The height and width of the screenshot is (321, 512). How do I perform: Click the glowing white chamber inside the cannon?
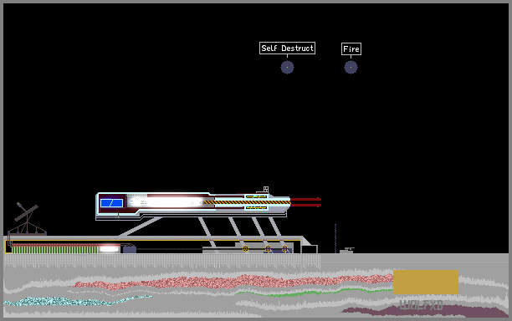click(165, 202)
